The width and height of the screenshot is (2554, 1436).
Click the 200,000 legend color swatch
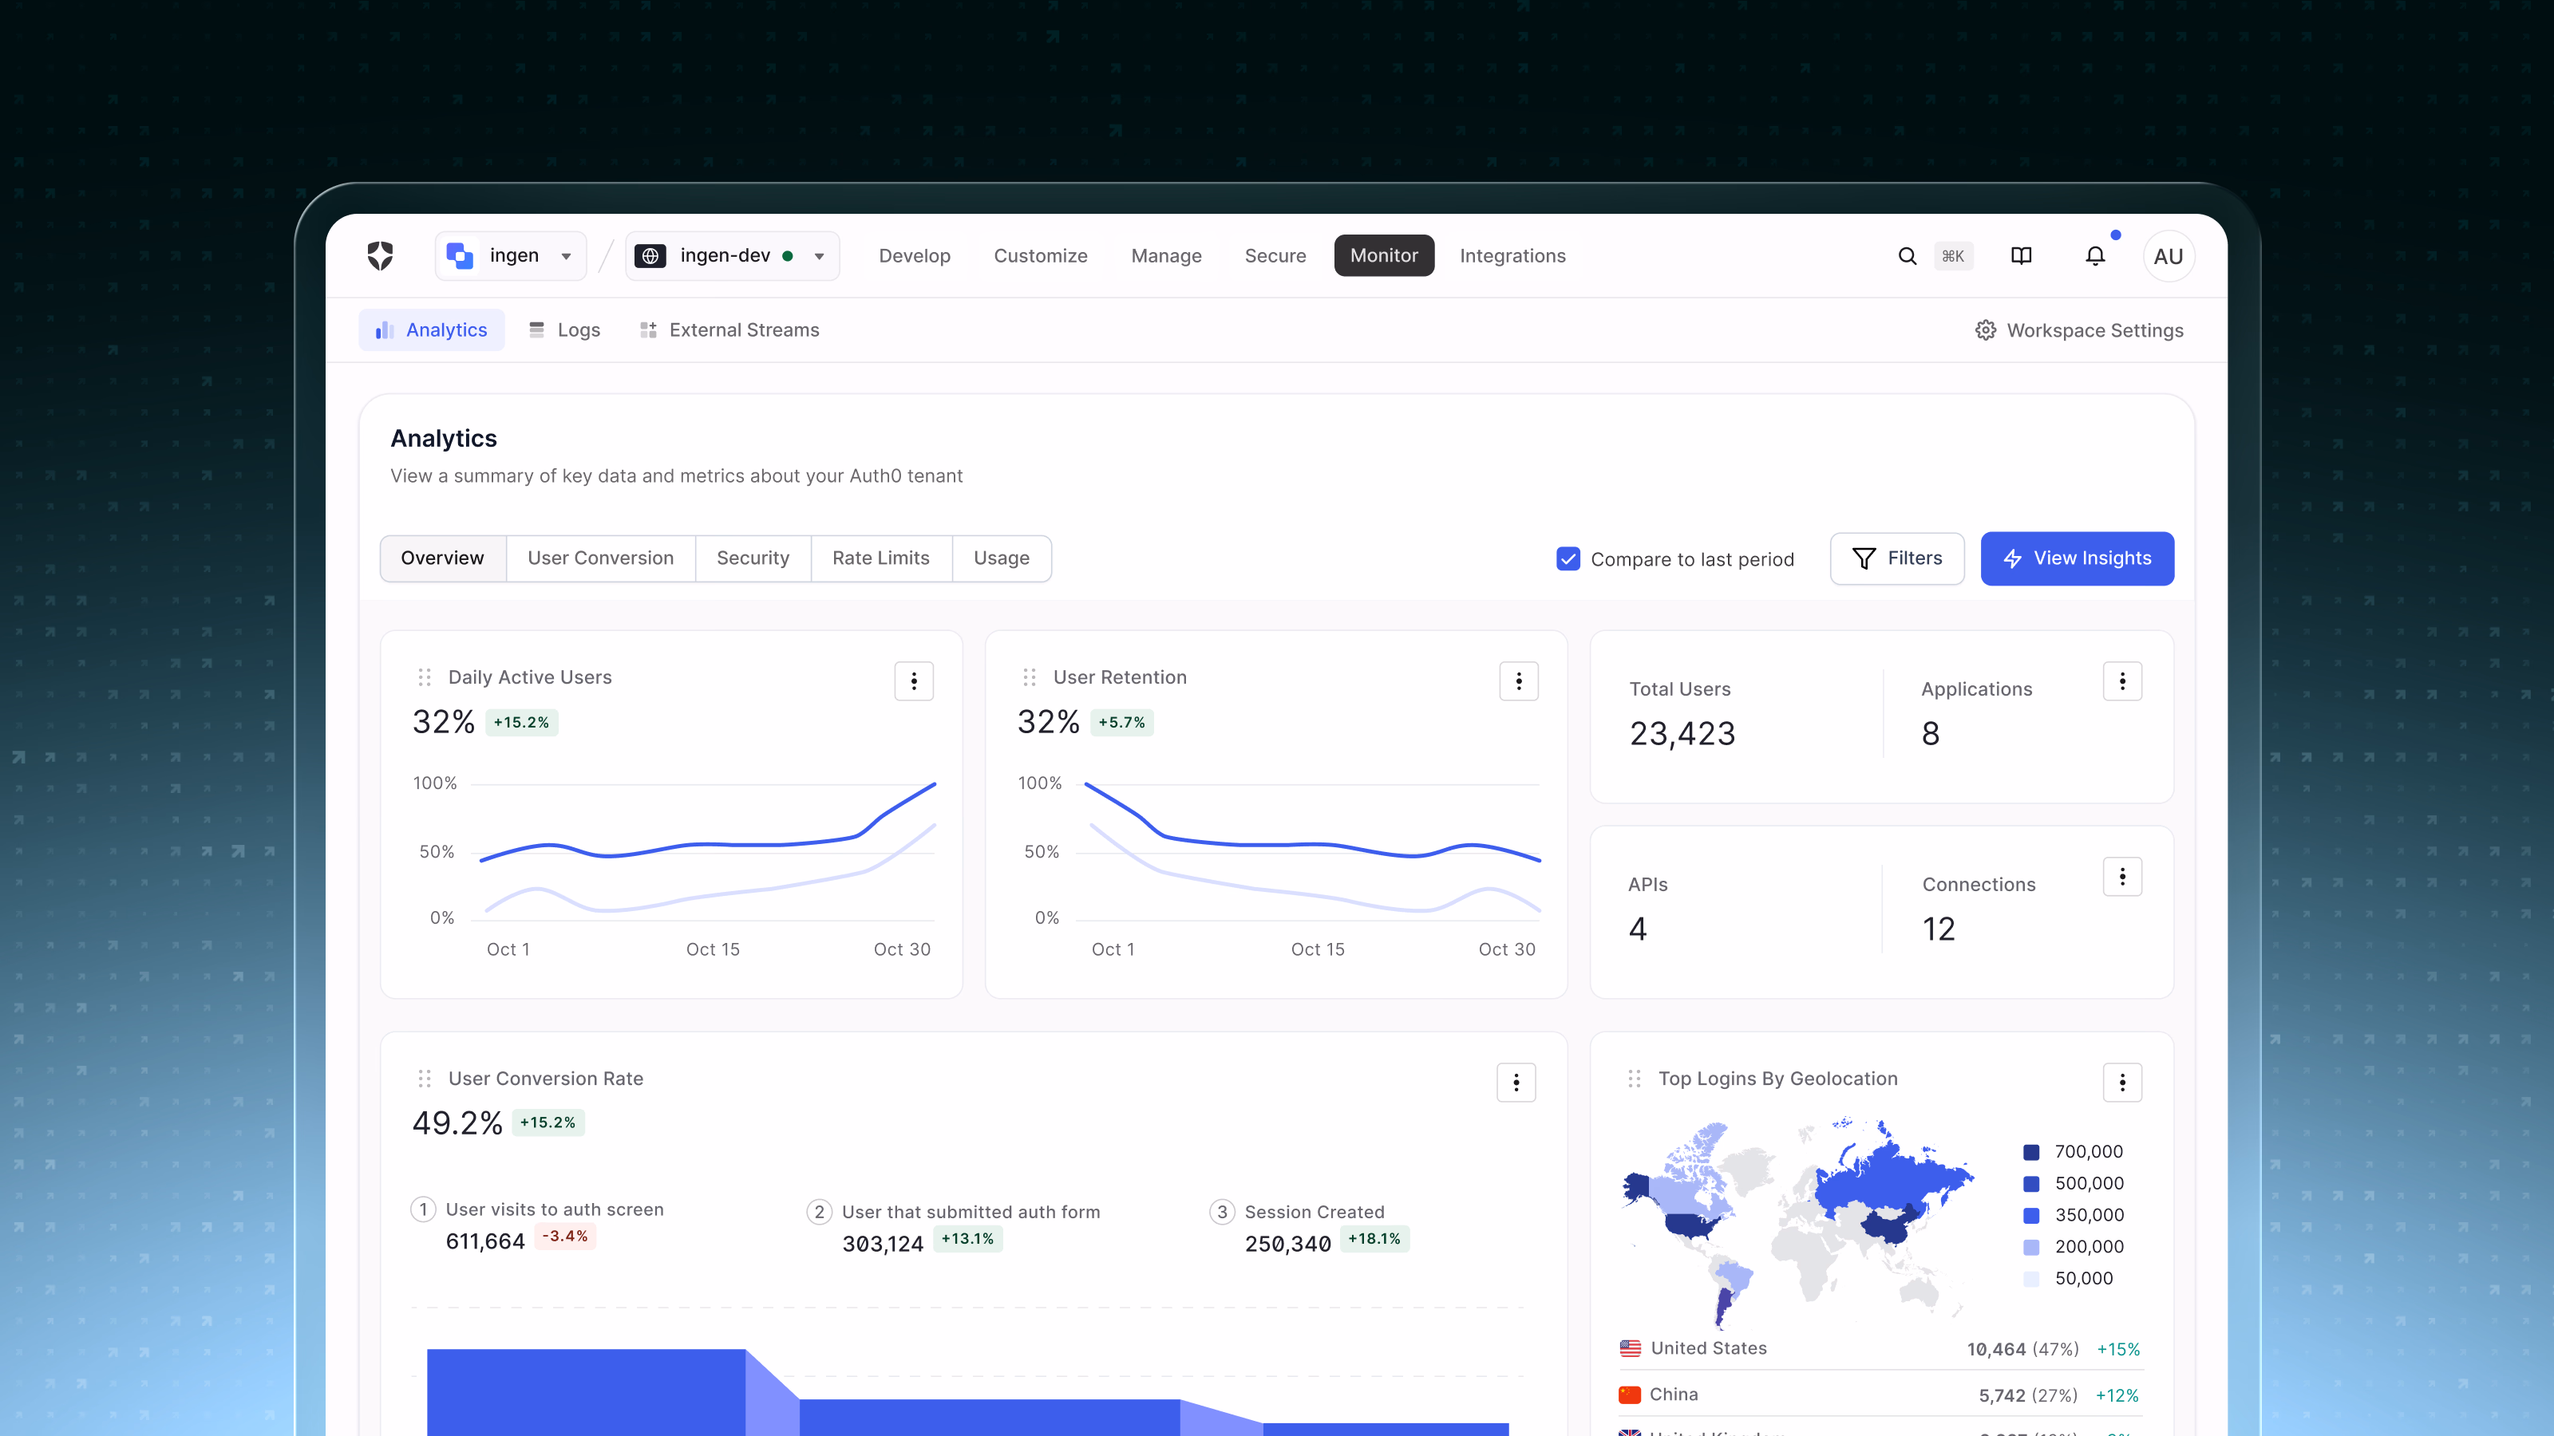[x=2030, y=1248]
